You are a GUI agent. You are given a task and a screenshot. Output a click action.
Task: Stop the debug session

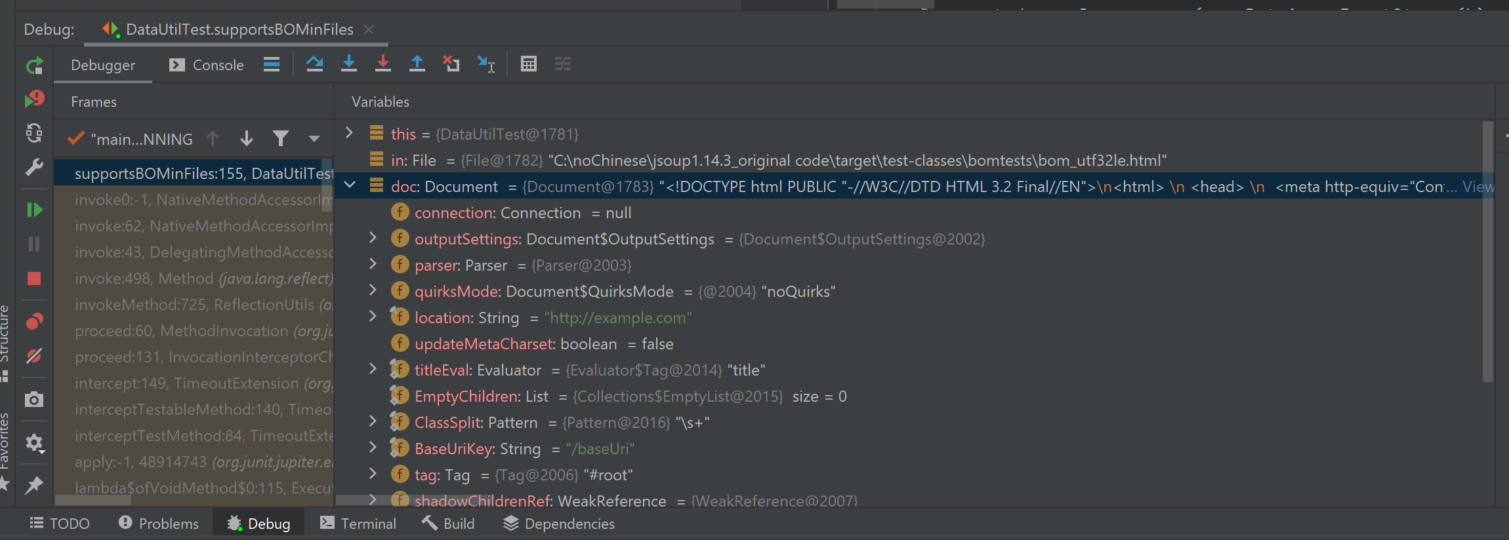tap(34, 279)
